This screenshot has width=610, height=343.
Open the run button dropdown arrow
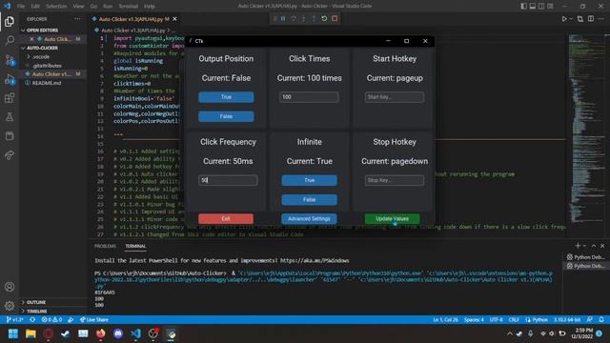point(571,19)
